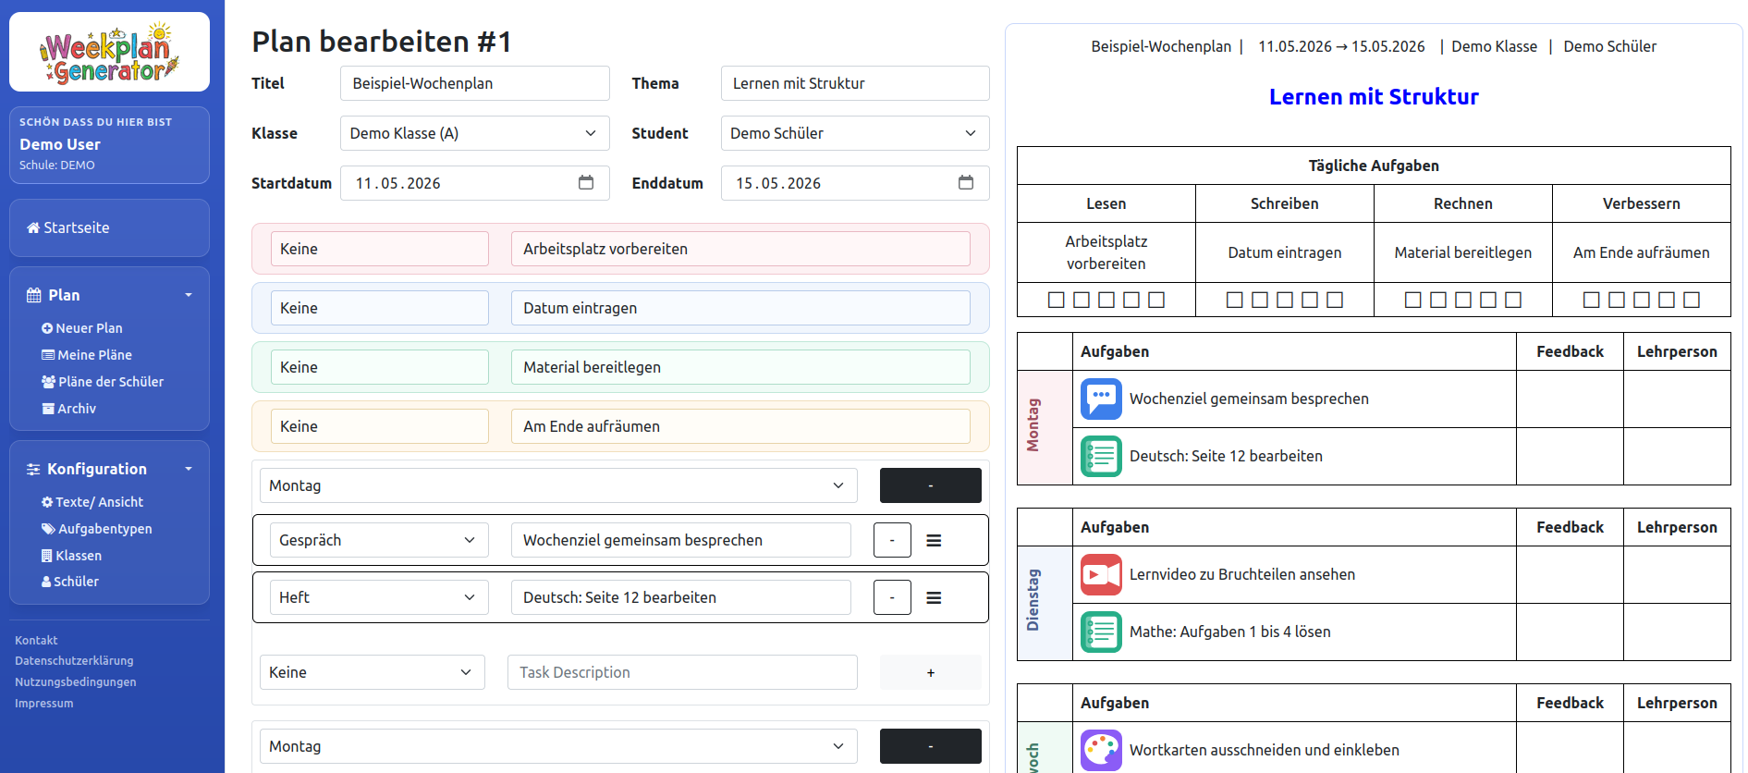The height and width of the screenshot is (773, 1748).
Task: Open Pläne der Schüler in the sidebar
Action: tap(103, 382)
